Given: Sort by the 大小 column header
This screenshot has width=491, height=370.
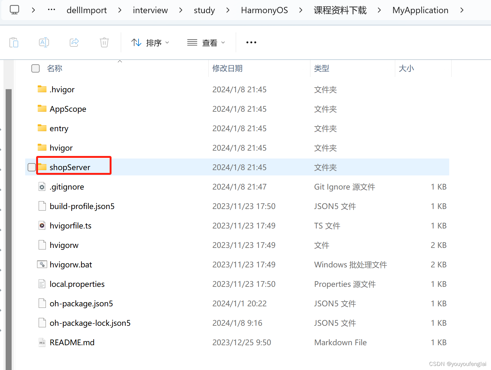Looking at the screenshot, I should tap(406, 68).
